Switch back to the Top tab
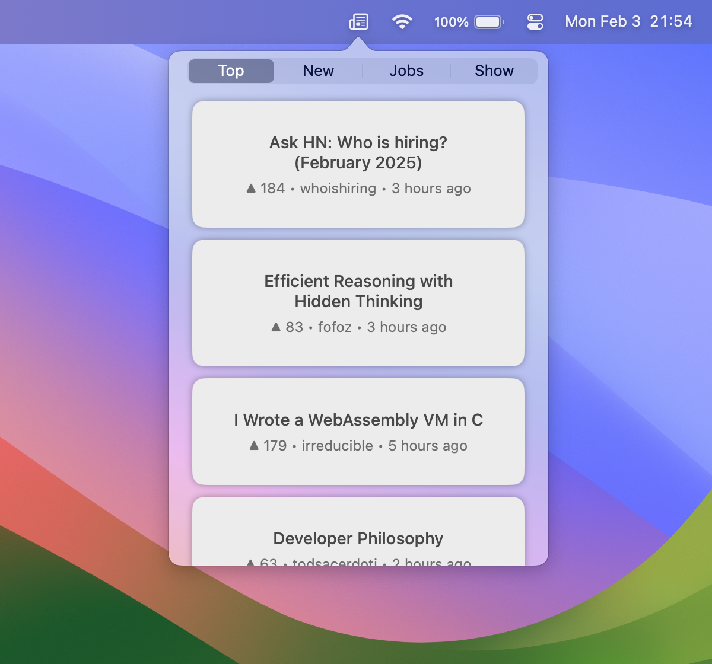Viewport: 712px width, 664px height. pyautogui.click(x=231, y=71)
